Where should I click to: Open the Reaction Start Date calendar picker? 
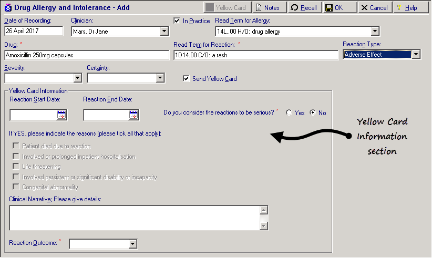[61, 114]
